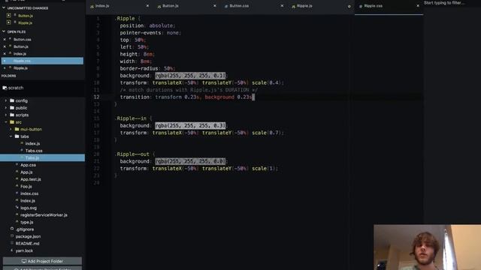481x270 pixels.
Task: Select Tabs.js in the tree
Action: (x=42, y=158)
